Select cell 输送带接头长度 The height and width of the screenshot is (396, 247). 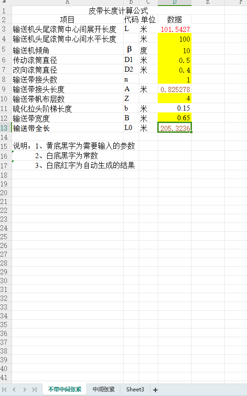[68, 89]
